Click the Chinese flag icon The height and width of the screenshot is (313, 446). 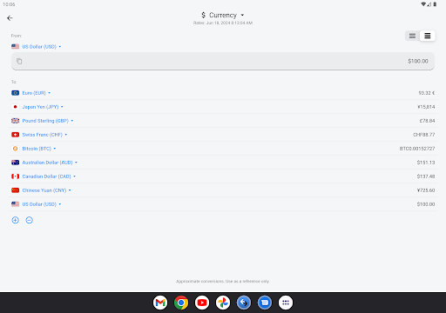[15, 190]
